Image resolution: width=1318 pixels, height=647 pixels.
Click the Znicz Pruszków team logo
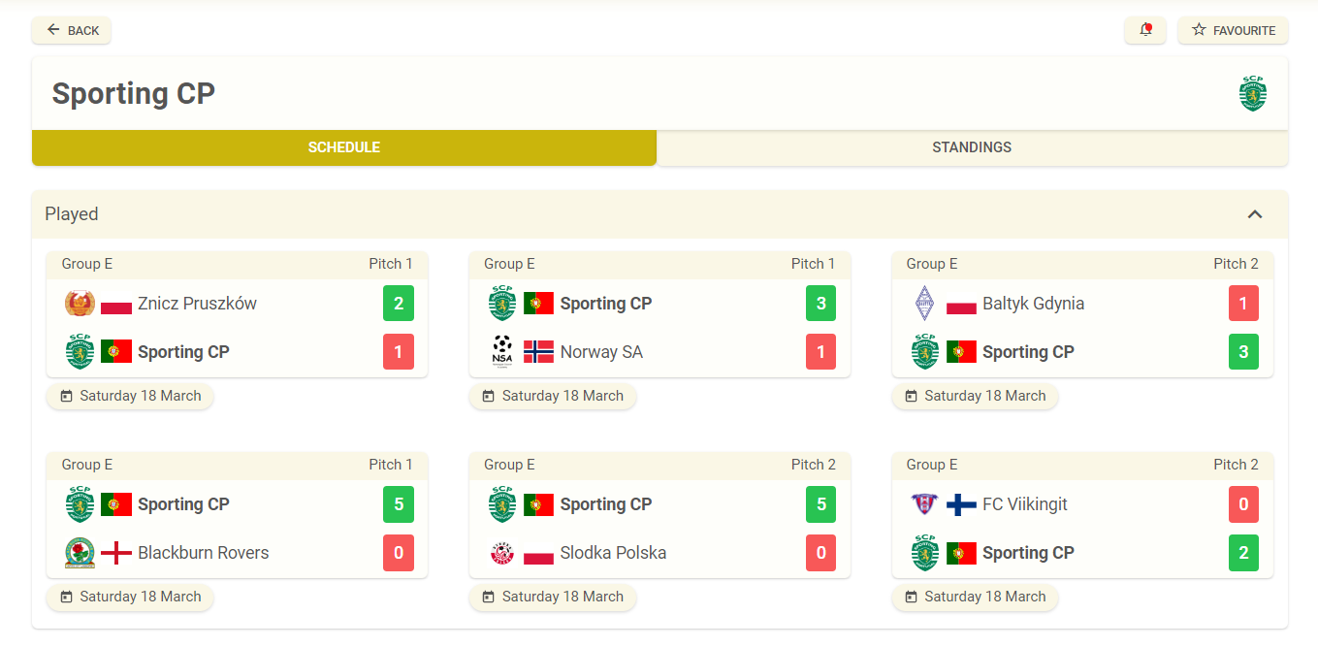80,304
